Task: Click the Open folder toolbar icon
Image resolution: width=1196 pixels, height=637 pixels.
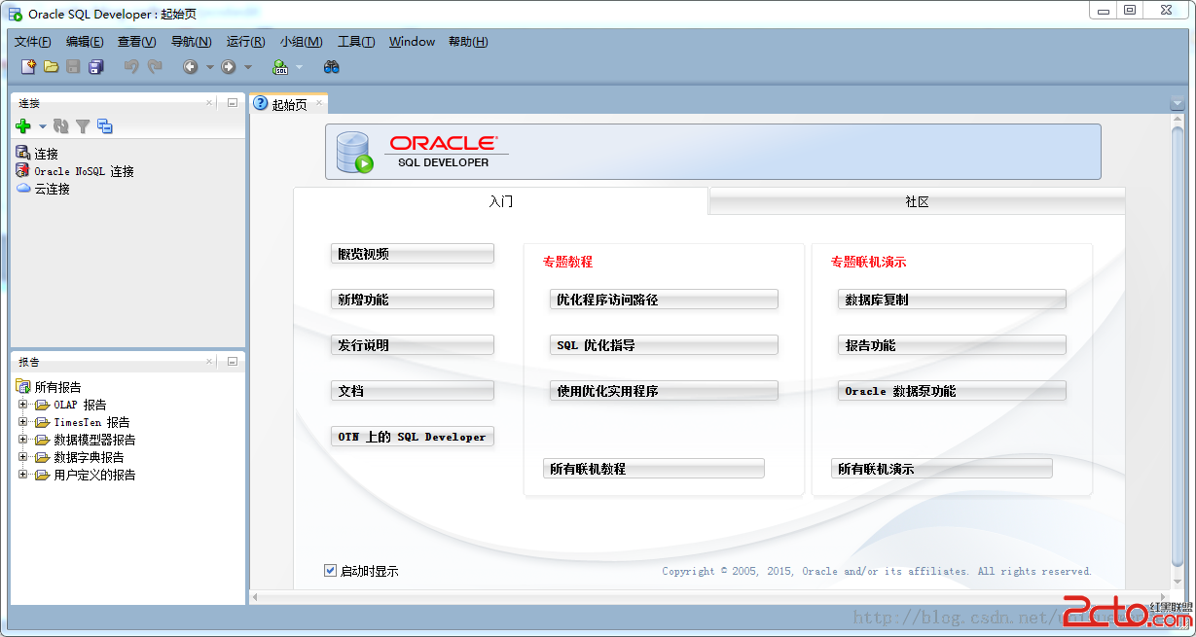Action: 52,67
